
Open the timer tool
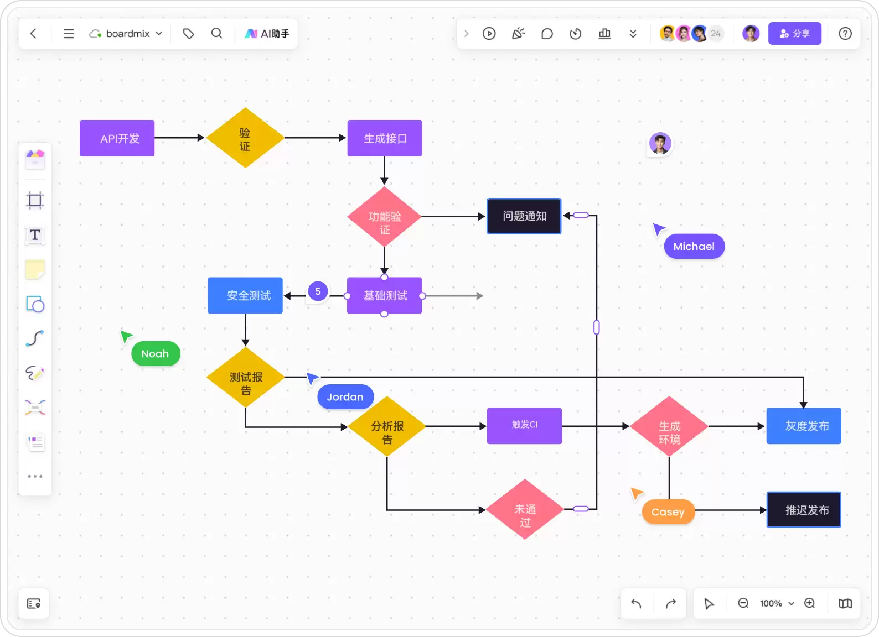575,34
